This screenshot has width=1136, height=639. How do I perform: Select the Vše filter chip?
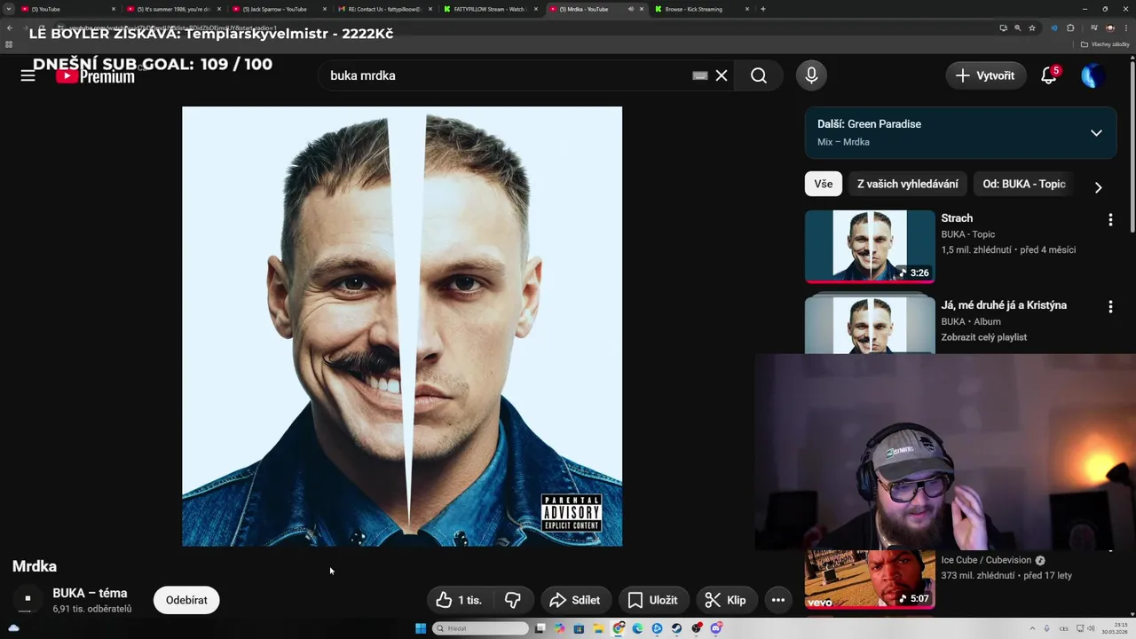[x=824, y=184]
